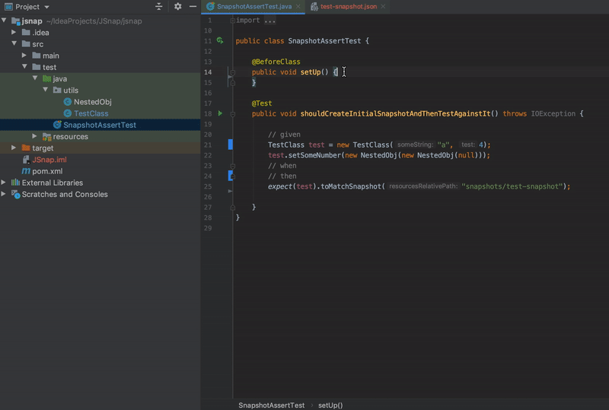This screenshot has width=609, height=410.
Task: Click the @Test annotation
Action: coord(262,103)
